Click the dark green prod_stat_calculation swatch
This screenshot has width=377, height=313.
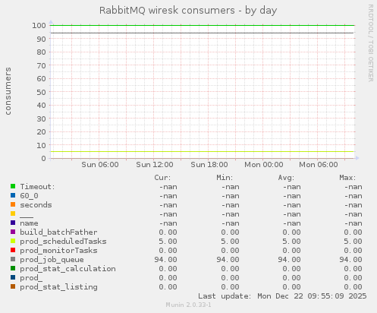[13, 268]
